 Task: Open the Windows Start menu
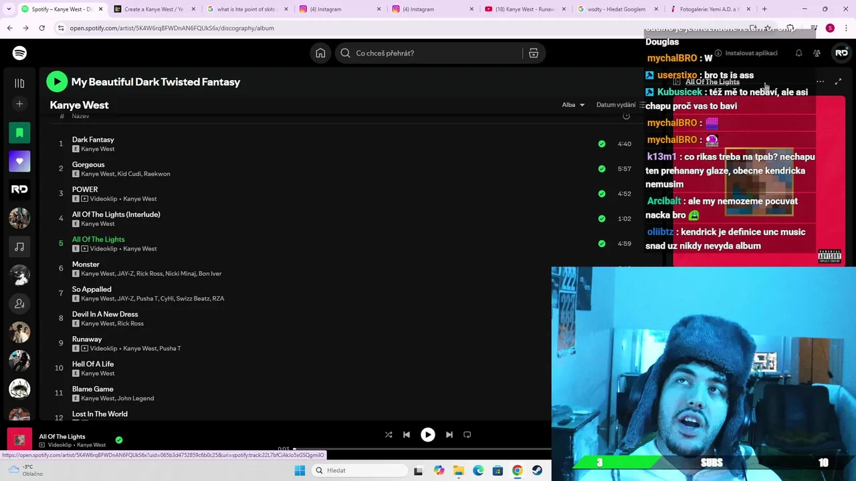300,470
